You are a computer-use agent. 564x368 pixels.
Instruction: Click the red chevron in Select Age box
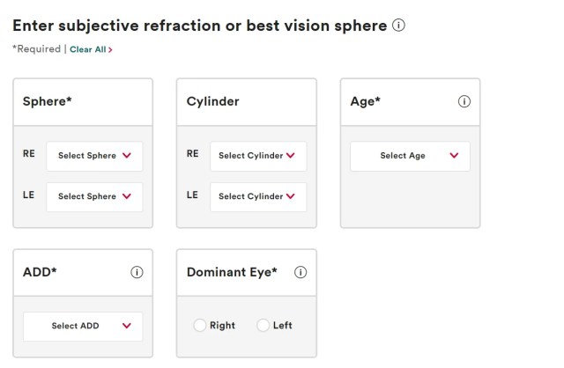click(x=454, y=156)
